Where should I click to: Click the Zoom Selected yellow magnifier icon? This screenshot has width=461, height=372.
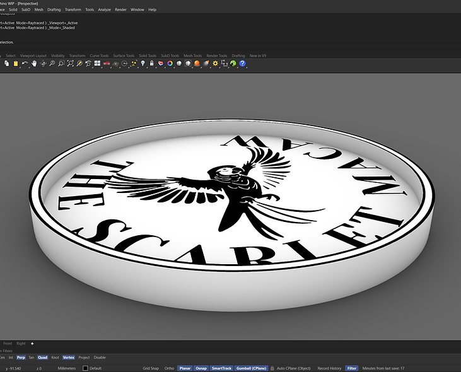pyautogui.click(x=79, y=63)
